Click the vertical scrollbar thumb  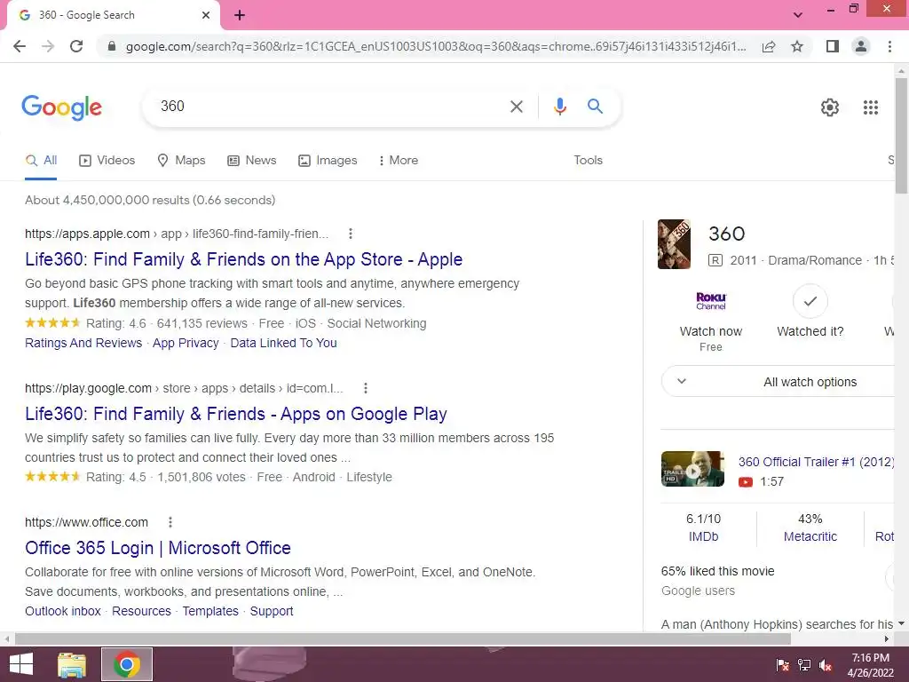pyautogui.click(x=901, y=136)
